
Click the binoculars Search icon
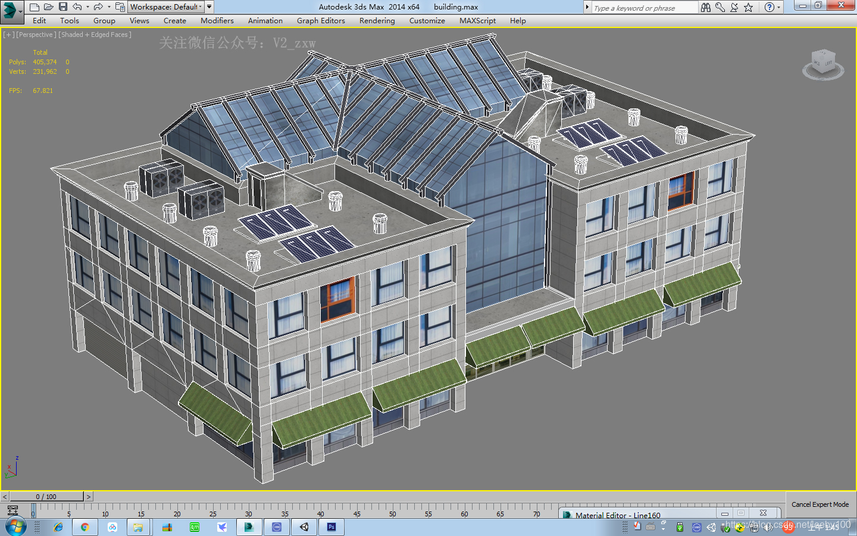(706, 7)
